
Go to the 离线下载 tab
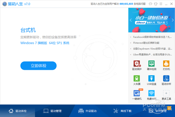123,111
